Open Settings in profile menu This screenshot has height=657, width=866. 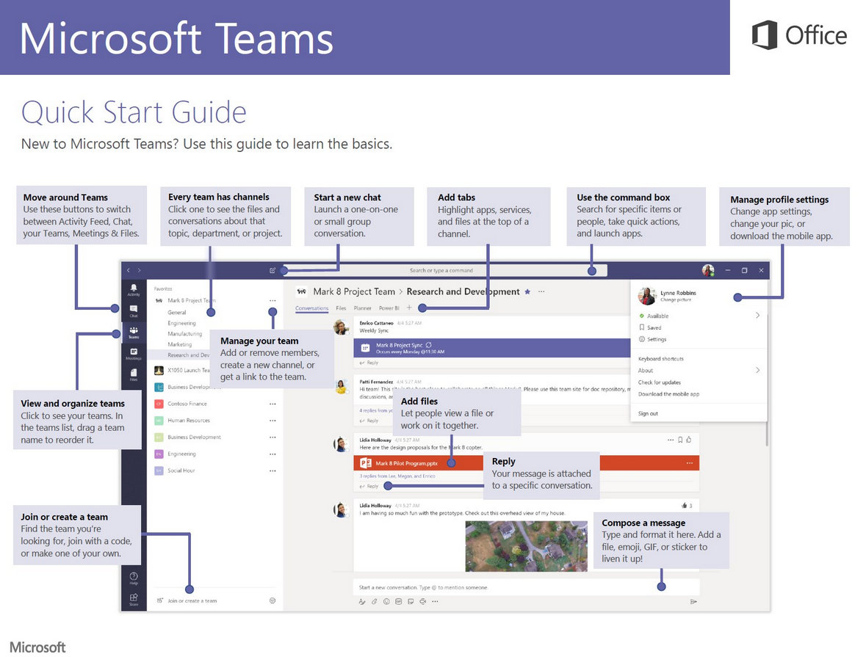click(652, 339)
